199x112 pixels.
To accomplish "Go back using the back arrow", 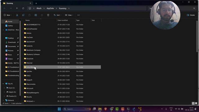I will [5, 8].
